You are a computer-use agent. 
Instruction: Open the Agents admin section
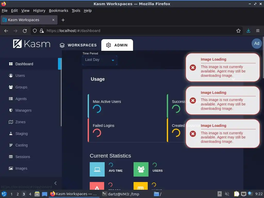30,99
